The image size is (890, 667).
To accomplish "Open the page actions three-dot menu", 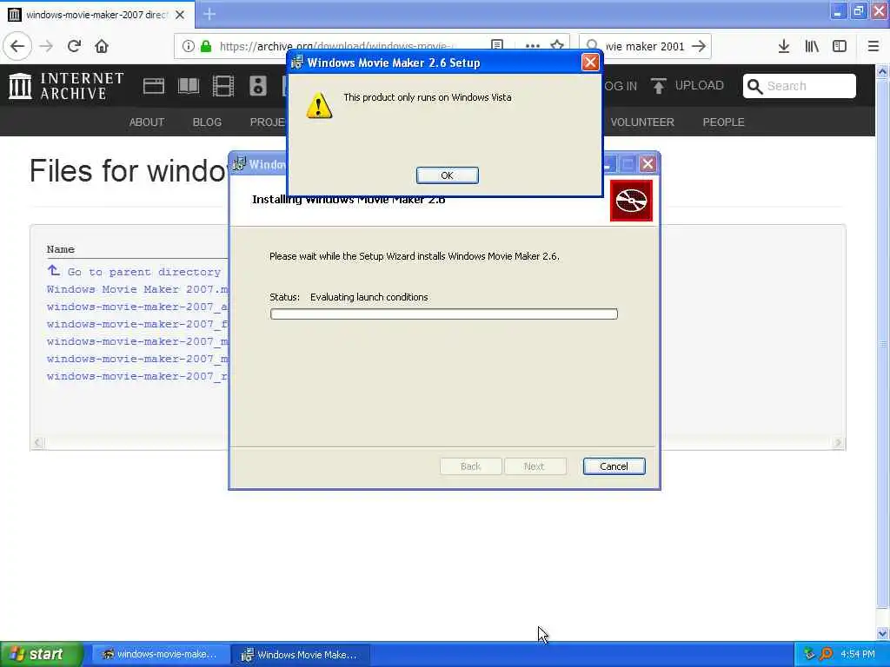I will click(533, 46).
